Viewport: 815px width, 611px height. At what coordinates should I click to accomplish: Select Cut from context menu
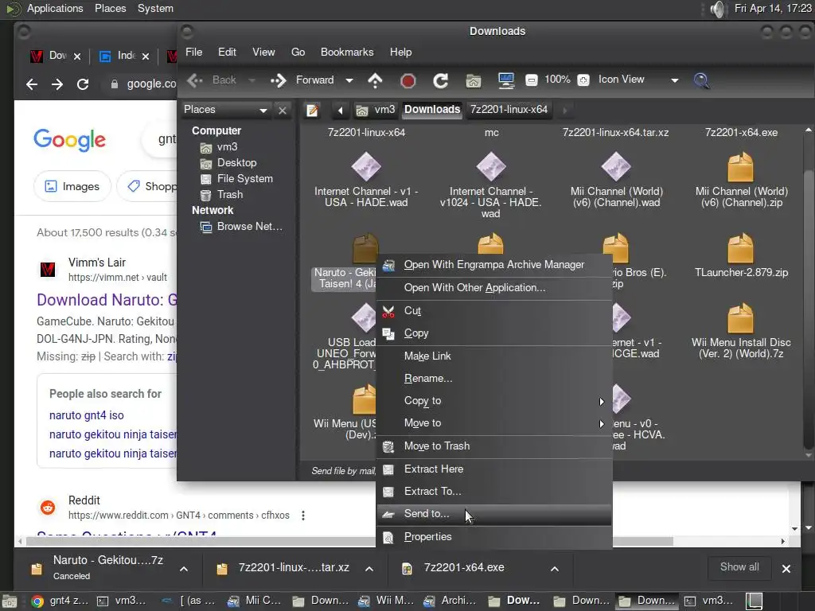[493, 311]
